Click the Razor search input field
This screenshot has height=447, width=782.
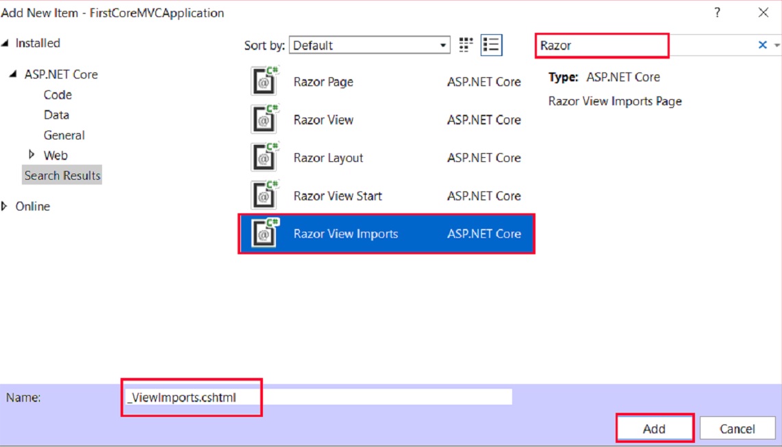645,45
